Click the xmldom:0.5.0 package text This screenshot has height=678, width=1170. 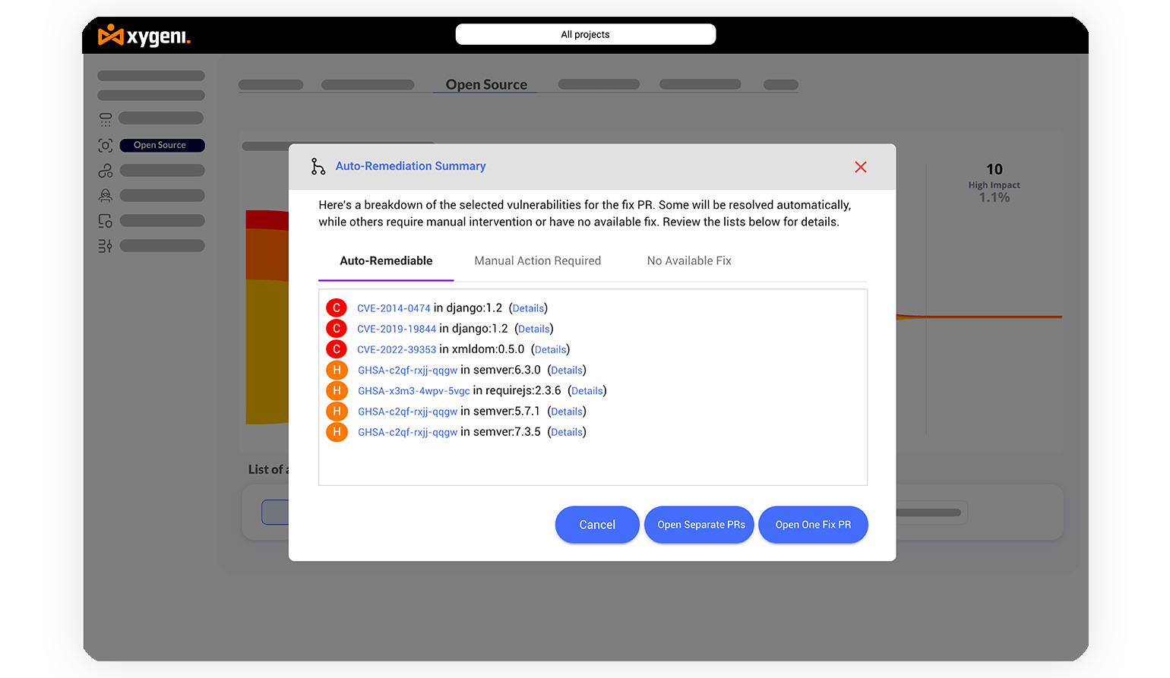tap(488, 348)
